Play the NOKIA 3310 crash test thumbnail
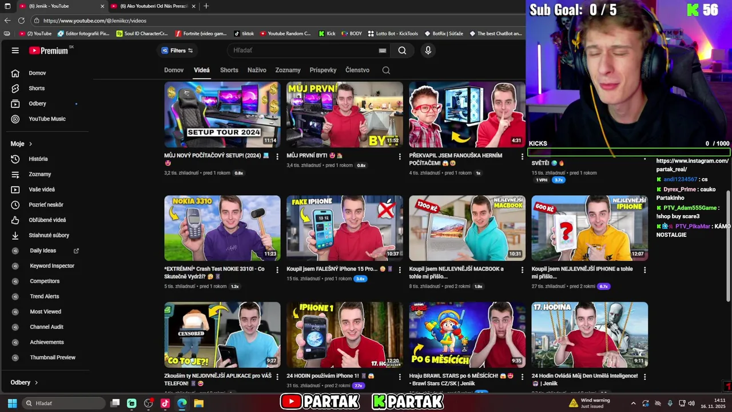This screenshot has width=732, height=412. point(222,228)
